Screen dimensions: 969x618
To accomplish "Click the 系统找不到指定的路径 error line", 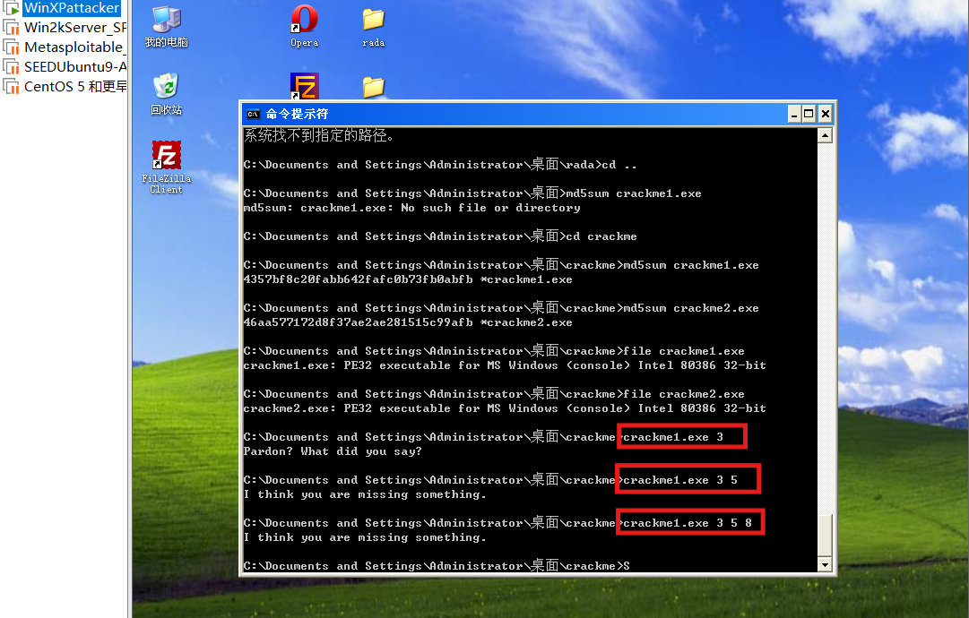I will 319,135.
